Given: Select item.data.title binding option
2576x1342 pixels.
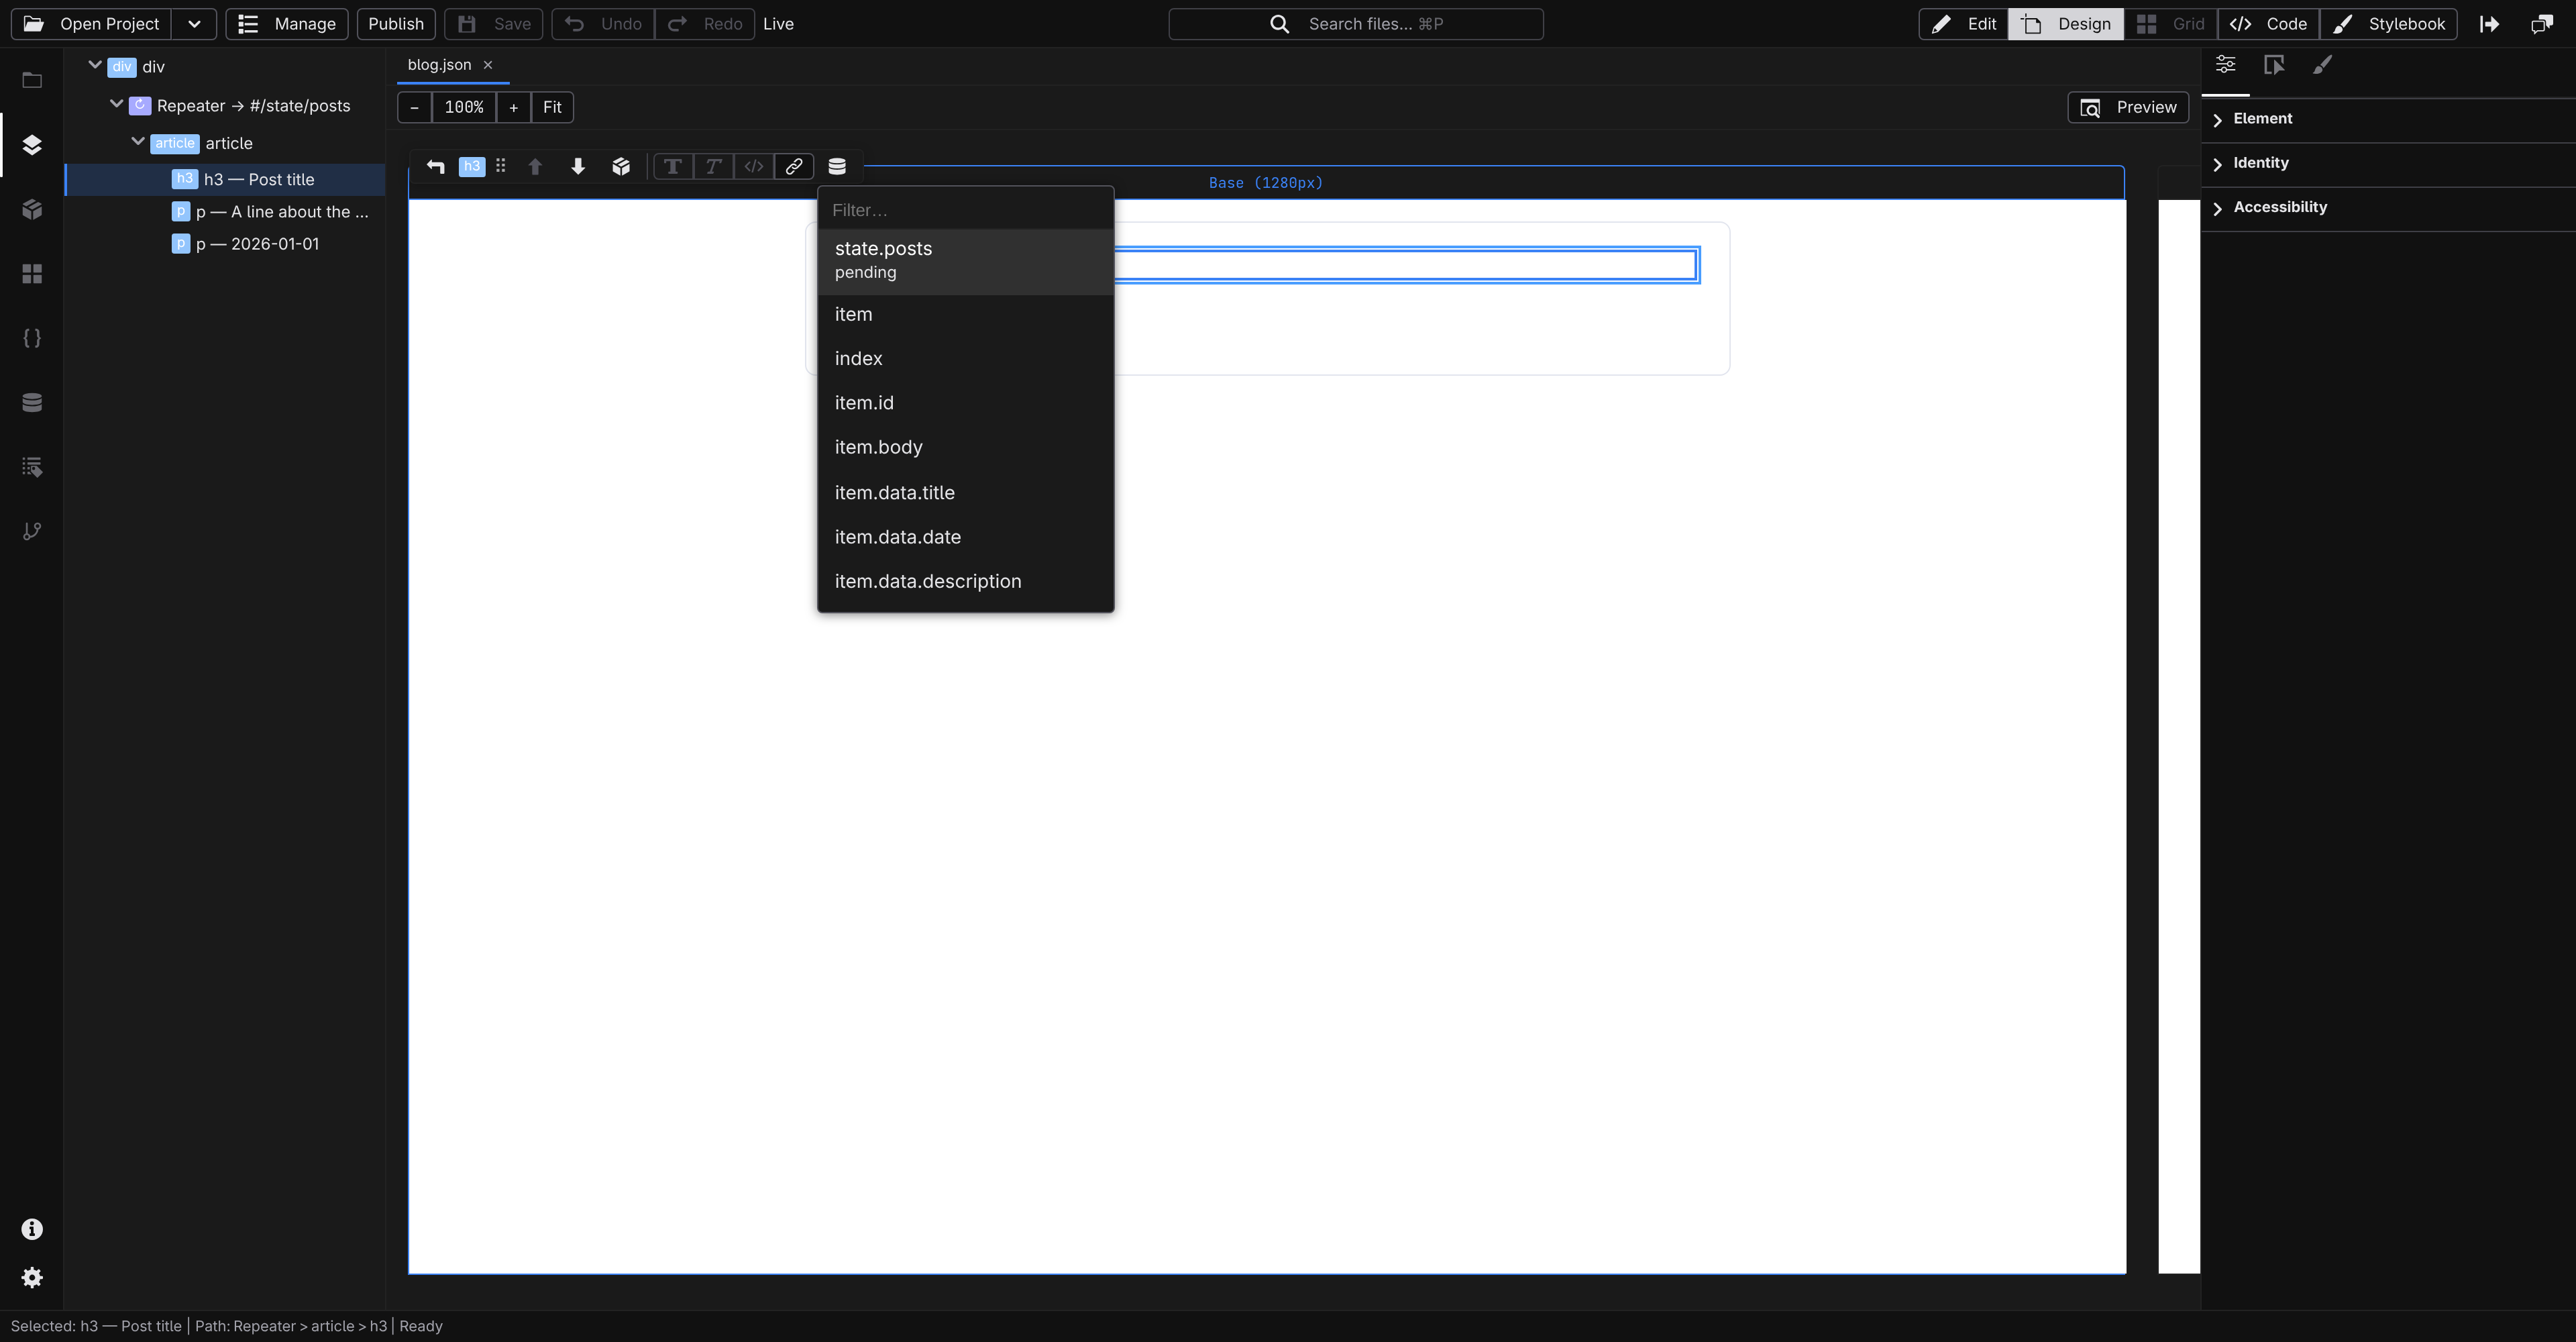Looking at the screenshot, I should coord(966,493).
